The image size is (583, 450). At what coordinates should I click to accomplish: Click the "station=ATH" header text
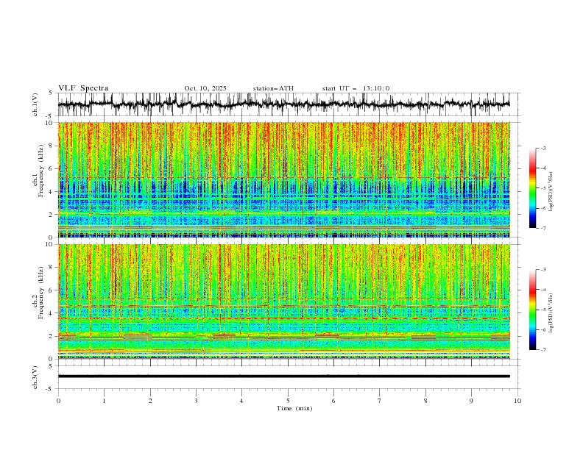pyautogui.click(x=273, y=88)
